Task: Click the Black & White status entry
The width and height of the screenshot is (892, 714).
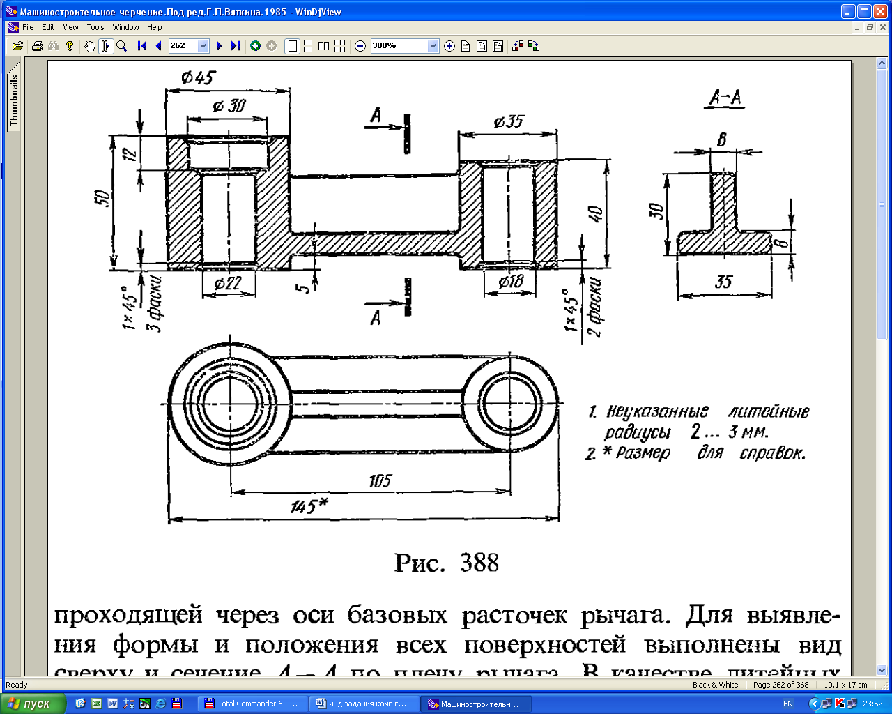Action: tap(715, 685)
